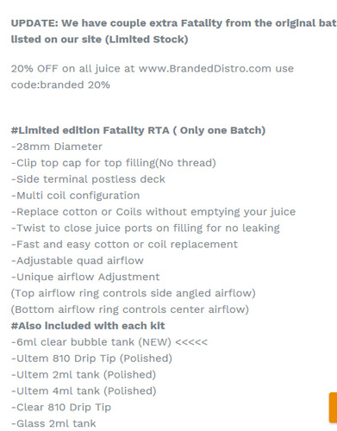Click '#Also included with each kit' heading

click(x=88, y=326)
